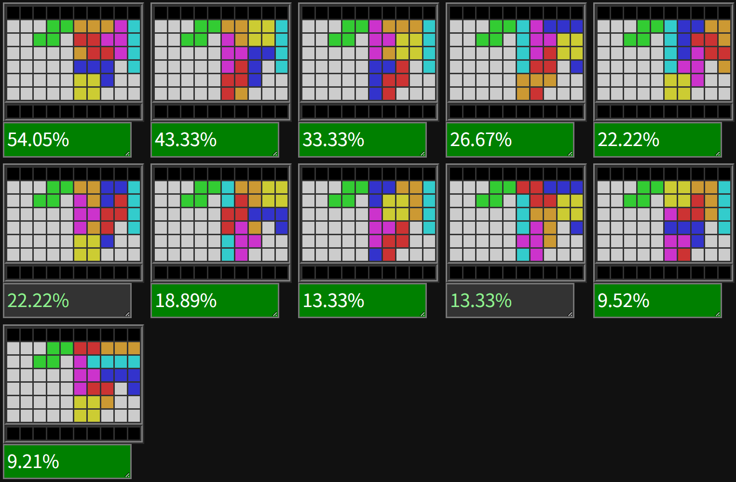736x482 pixels.
Task: Toggle the gray 22.22% percentage box
Action: [67, 301]
